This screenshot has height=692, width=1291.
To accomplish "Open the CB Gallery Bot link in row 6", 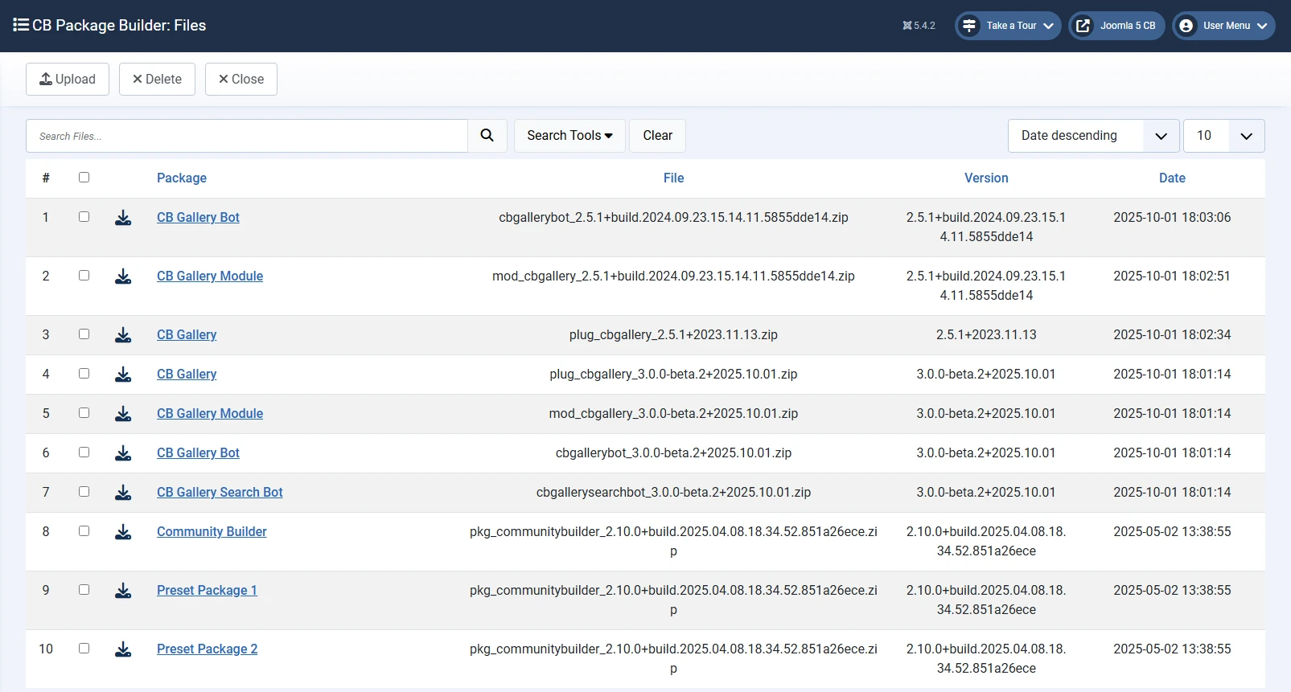I will (198, 453).
